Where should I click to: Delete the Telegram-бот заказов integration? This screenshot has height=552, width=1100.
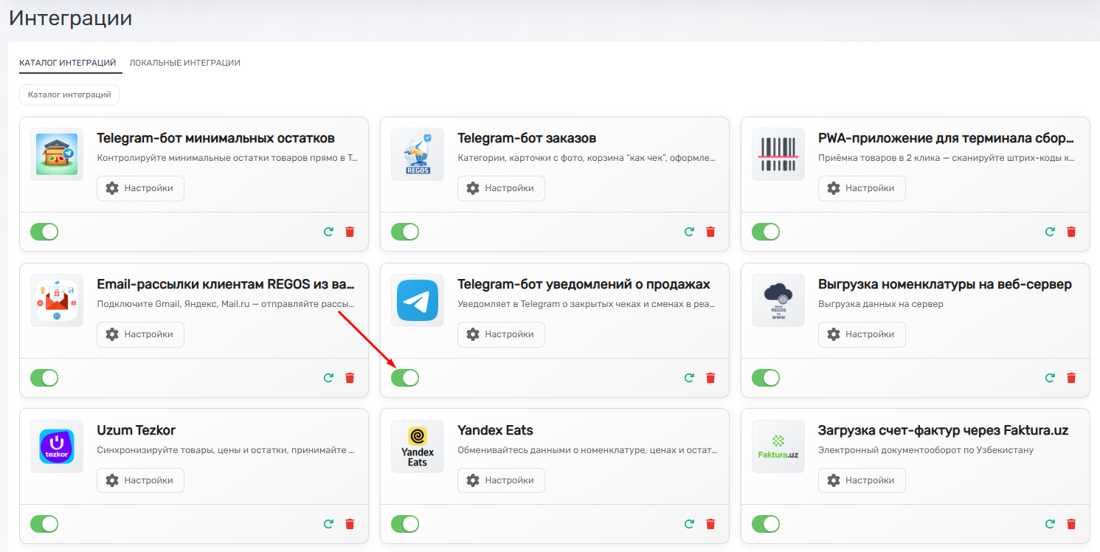point(710,232)
